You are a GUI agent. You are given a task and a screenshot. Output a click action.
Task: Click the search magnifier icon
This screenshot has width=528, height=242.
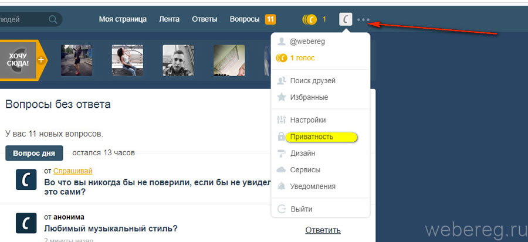53,19
